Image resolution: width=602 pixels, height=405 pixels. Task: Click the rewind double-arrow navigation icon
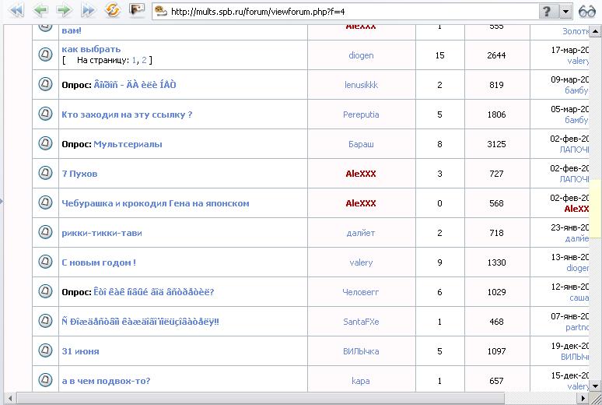pos(16,10)
